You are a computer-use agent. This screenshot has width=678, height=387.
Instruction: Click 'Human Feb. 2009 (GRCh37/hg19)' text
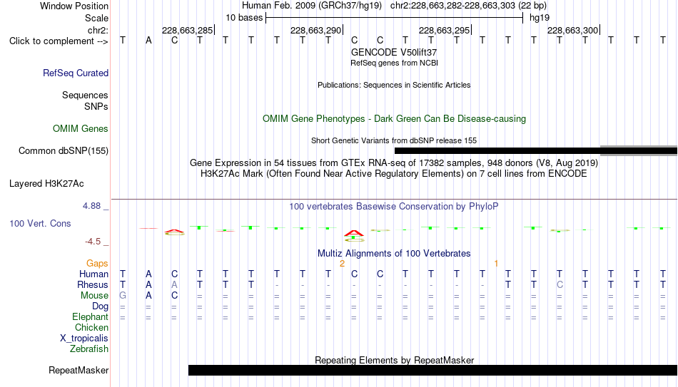(x=312, y=6)
